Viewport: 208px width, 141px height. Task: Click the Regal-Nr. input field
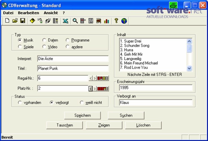63,78
